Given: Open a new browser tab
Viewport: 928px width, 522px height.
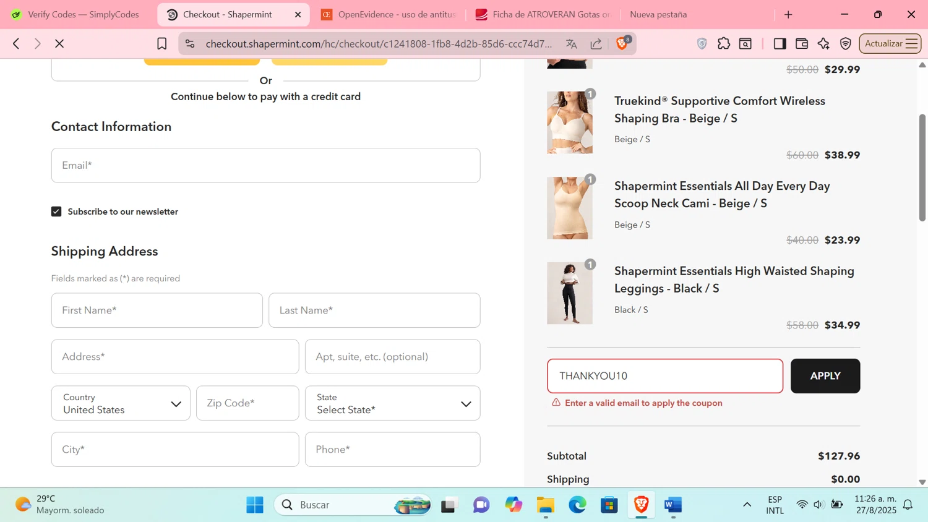Looking at the screenshot, I should (x=788, y=14).
